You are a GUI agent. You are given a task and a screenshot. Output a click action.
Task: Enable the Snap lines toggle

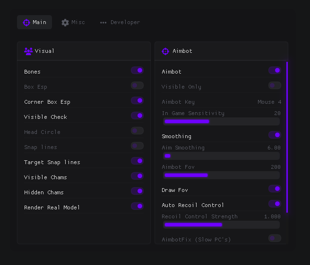[x=137, y=146]
